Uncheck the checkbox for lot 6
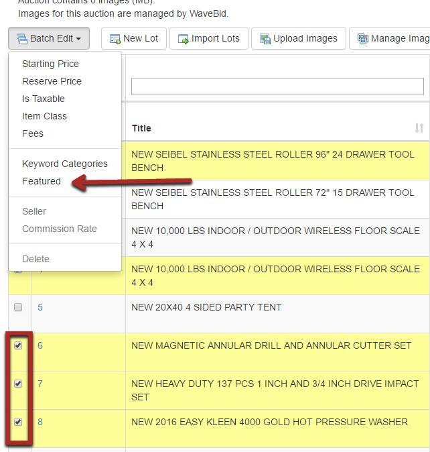This screenshot has width=430, height=452. 18,345
